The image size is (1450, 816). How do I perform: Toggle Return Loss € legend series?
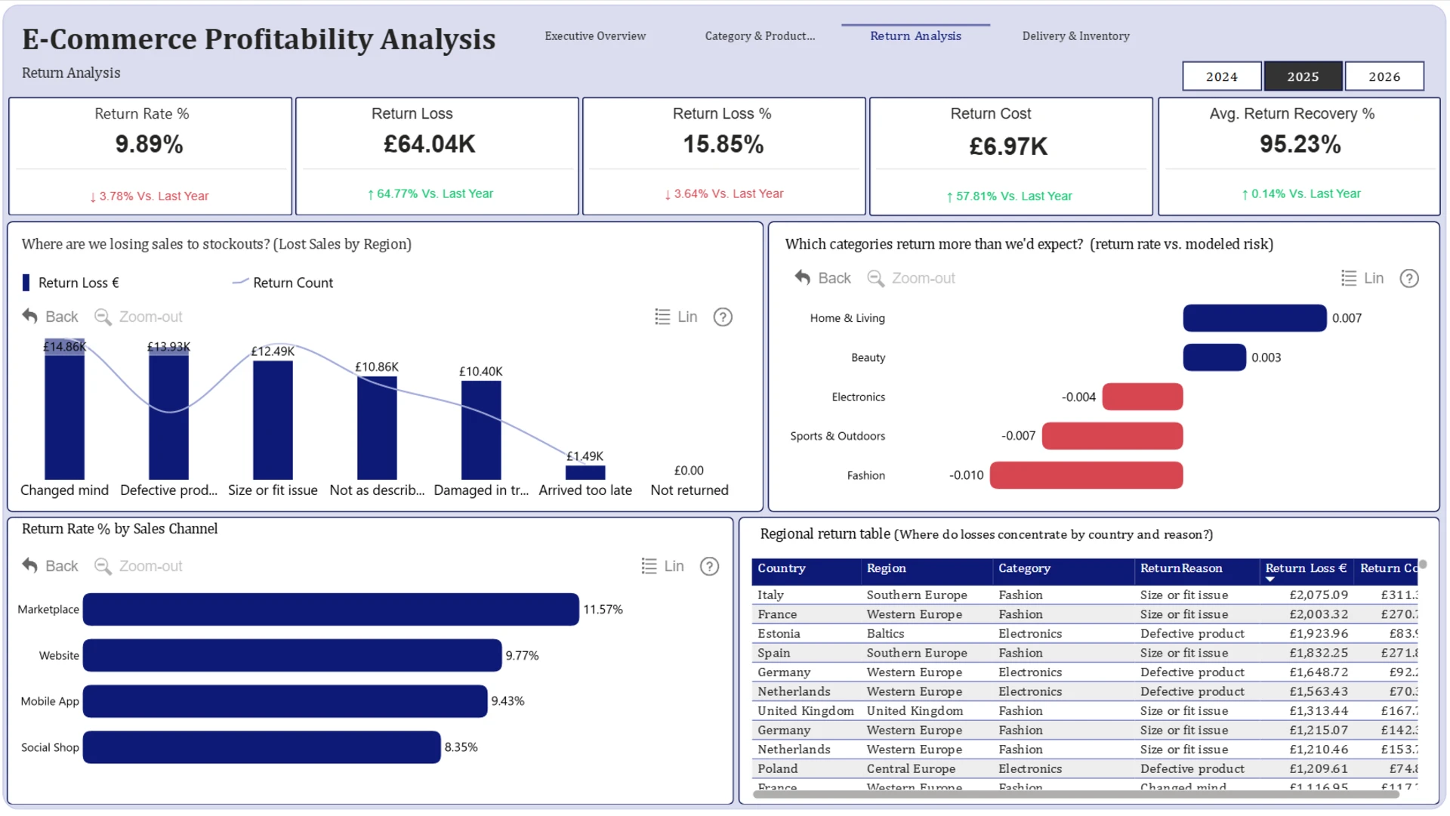point(71,283)
